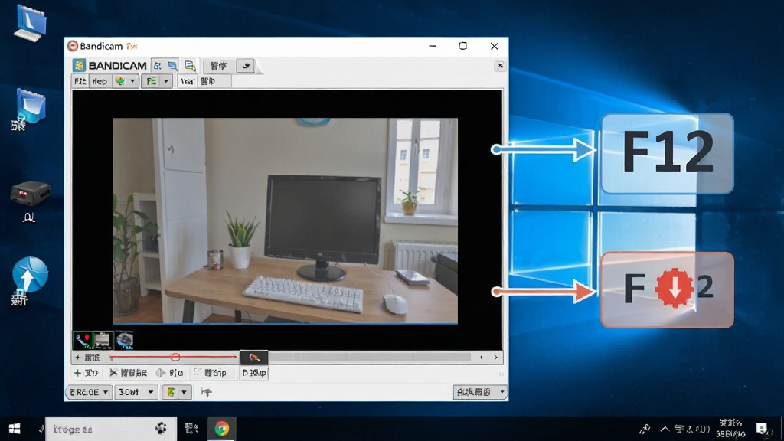Screen dimensions: 784x441
Task: Click the taskbar search box
Action: pos(110,429)
